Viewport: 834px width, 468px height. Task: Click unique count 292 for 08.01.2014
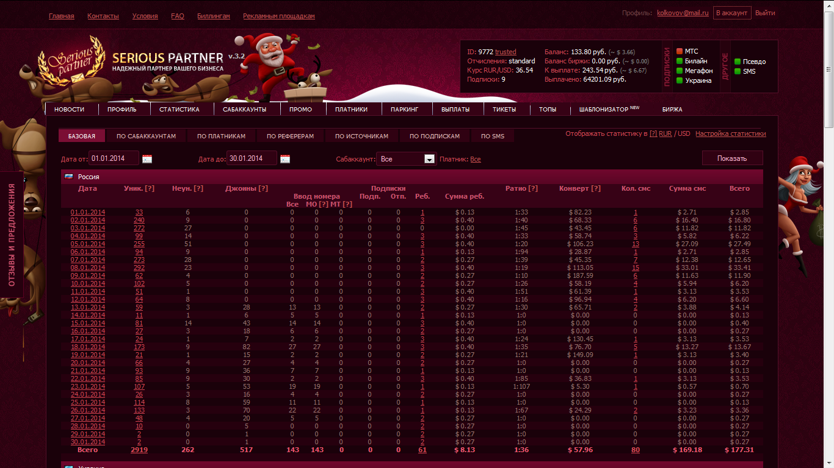[x=139, y=268]
